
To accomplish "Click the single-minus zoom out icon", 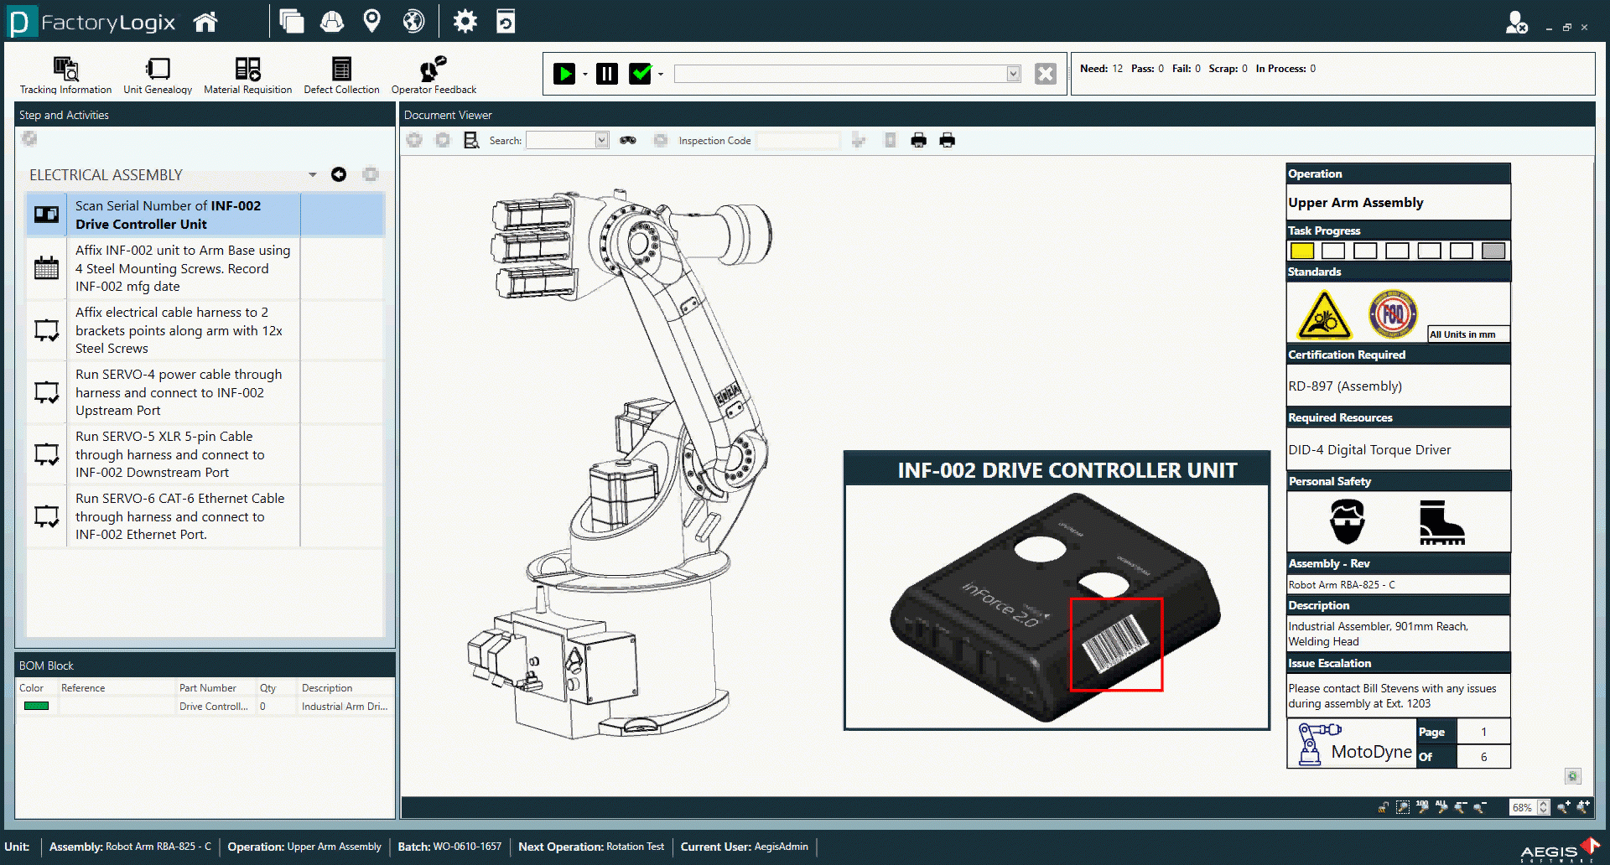I will pyautogui.click(x=1480, y=807).
